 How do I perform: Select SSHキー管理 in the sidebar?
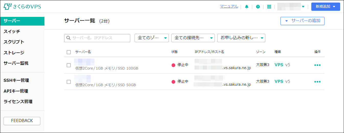click(x=16, y=80)
